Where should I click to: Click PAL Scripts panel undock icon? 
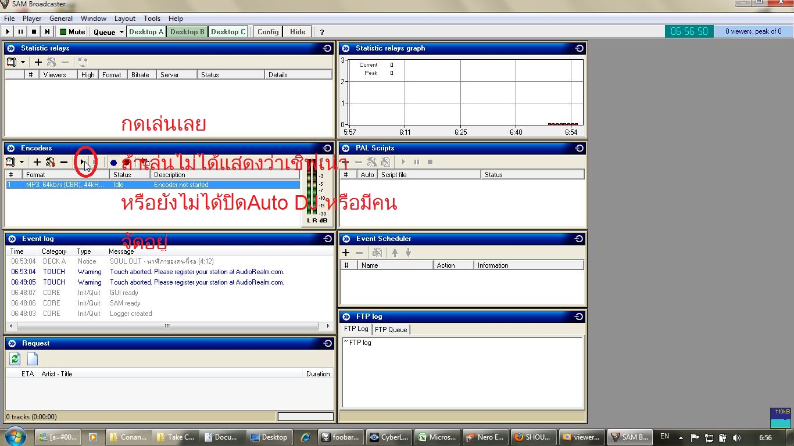coord(580,148)
